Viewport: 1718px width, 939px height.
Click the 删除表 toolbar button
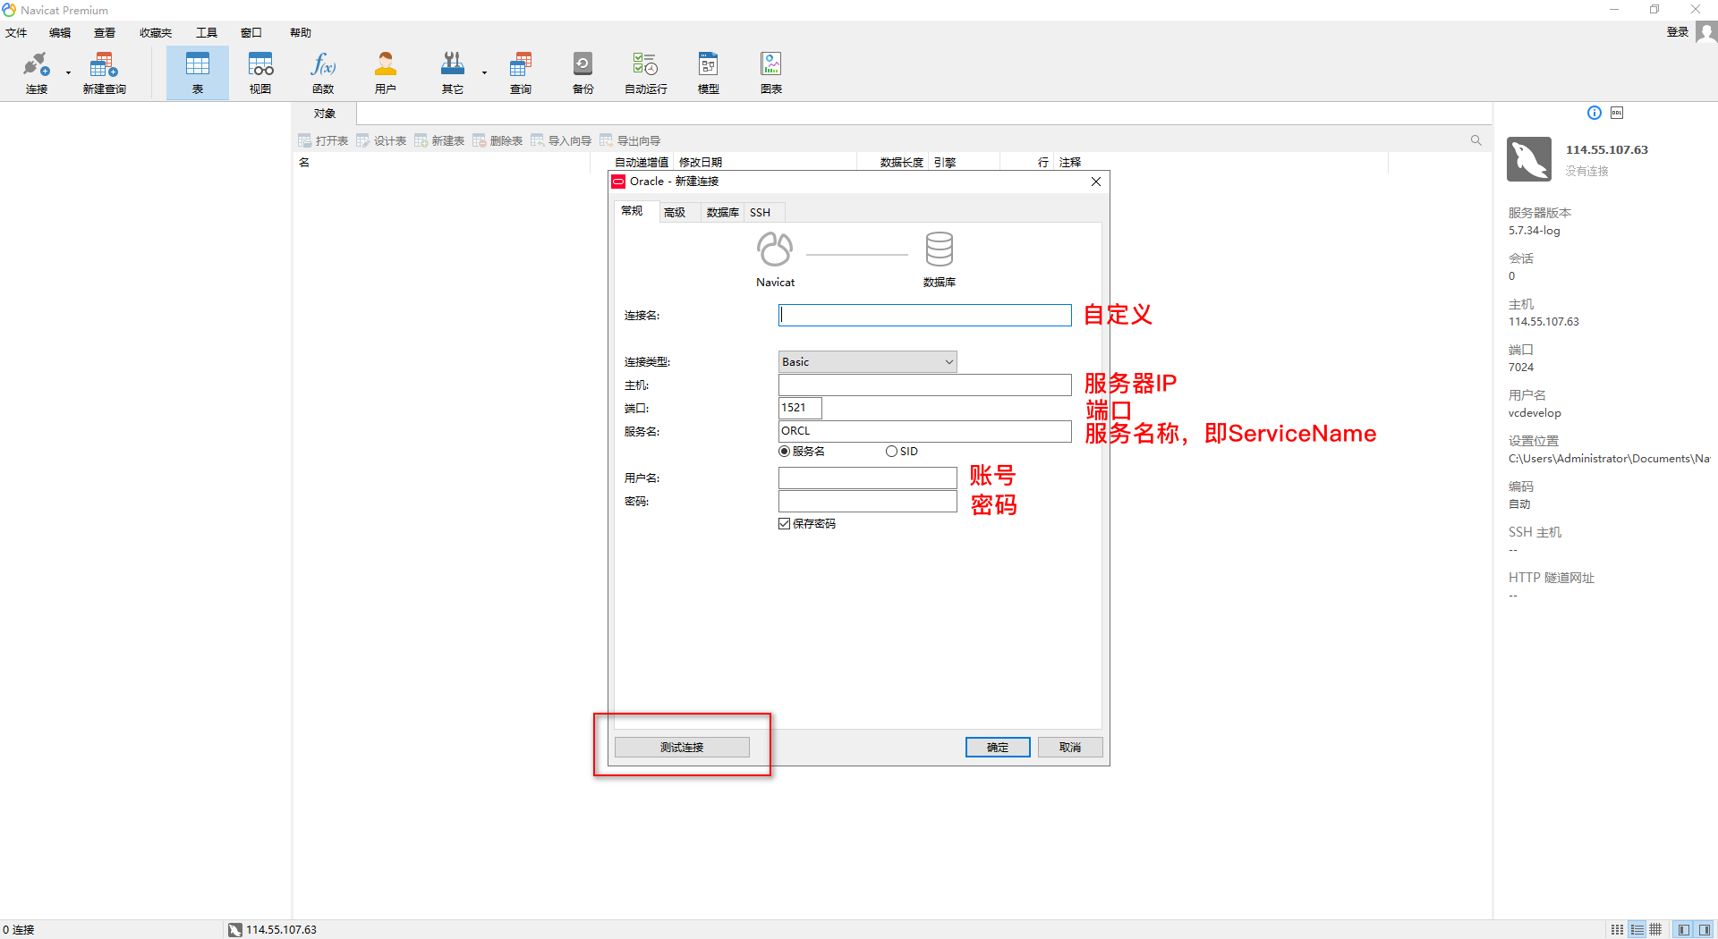click(x=498, y=140)
